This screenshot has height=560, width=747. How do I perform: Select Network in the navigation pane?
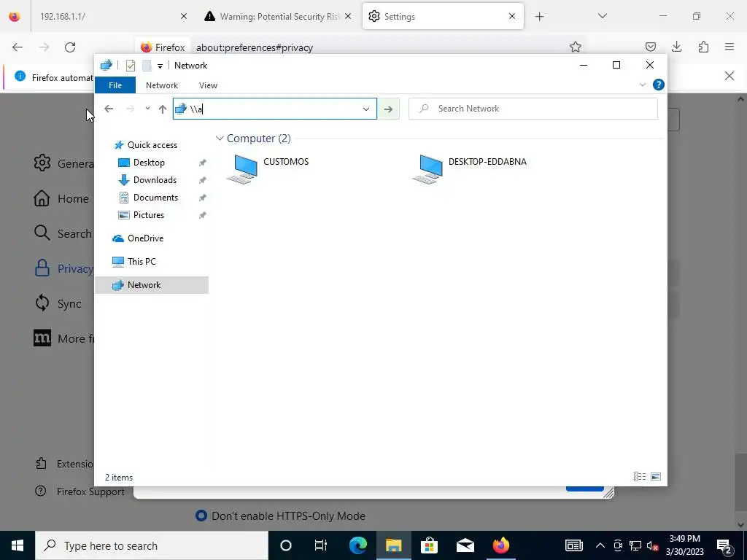(152, 285)
